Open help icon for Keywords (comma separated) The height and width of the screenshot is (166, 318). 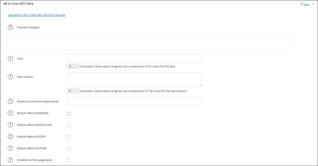(x=10, y=101)
